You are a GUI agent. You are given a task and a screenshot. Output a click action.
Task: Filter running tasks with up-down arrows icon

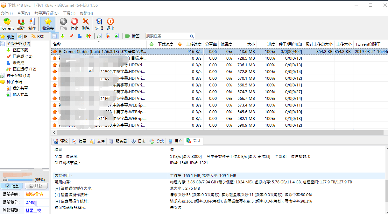coord(88,36)
